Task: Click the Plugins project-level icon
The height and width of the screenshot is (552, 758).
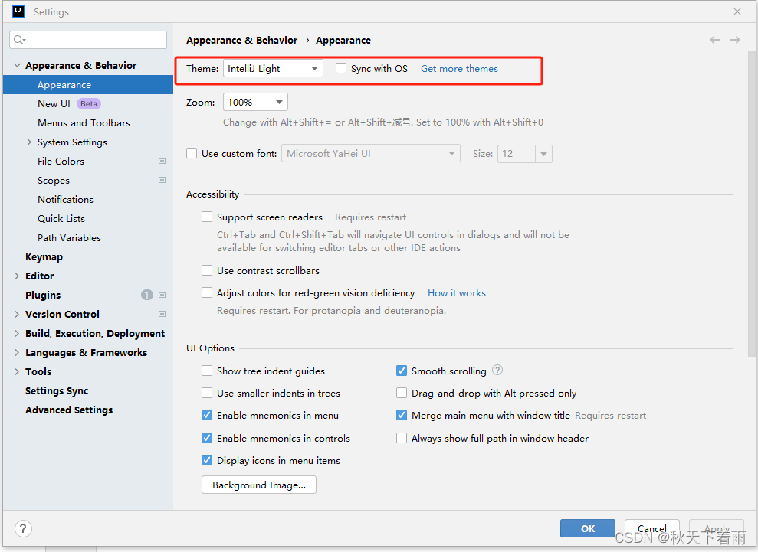Action: click(162, 295)
